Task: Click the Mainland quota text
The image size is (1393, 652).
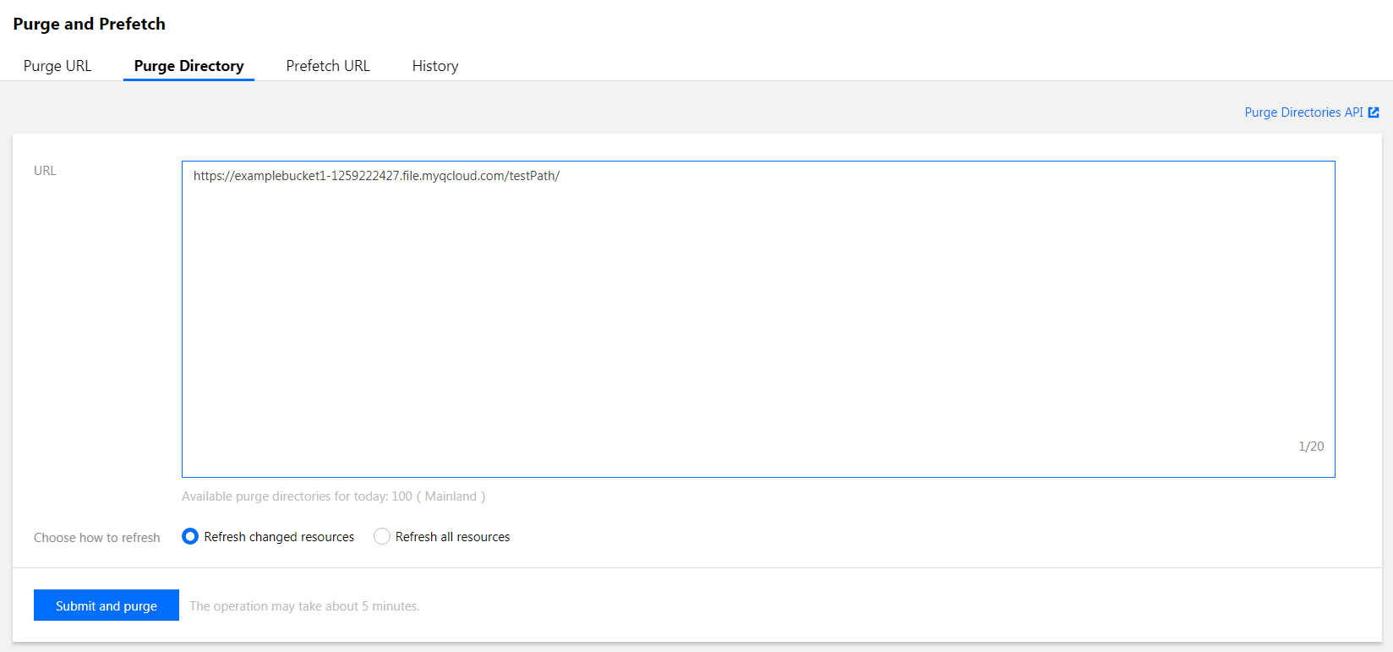Action: [x=451, y=496]
